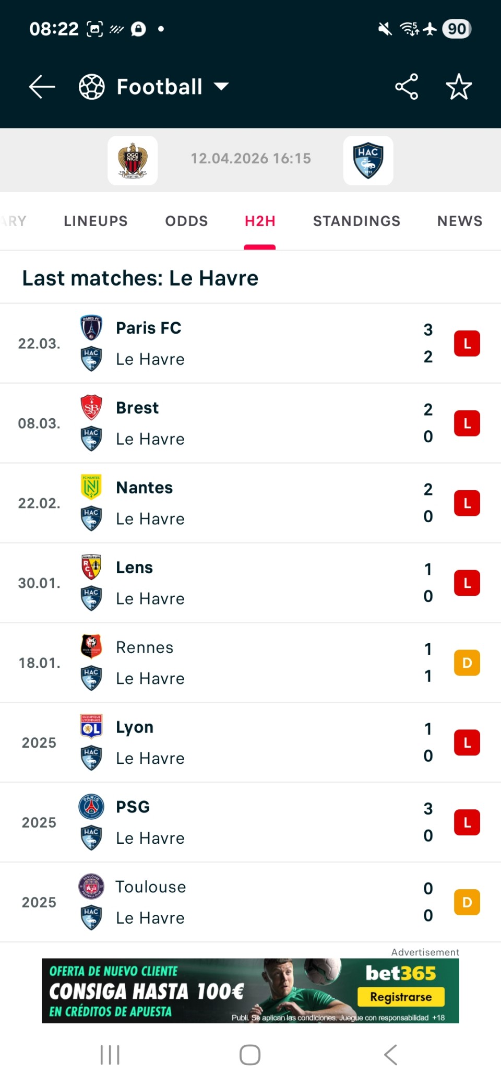The image size is (501, 1086).
Task: Click the loss badge on Paris FC row
Action: tap(467, 344)
